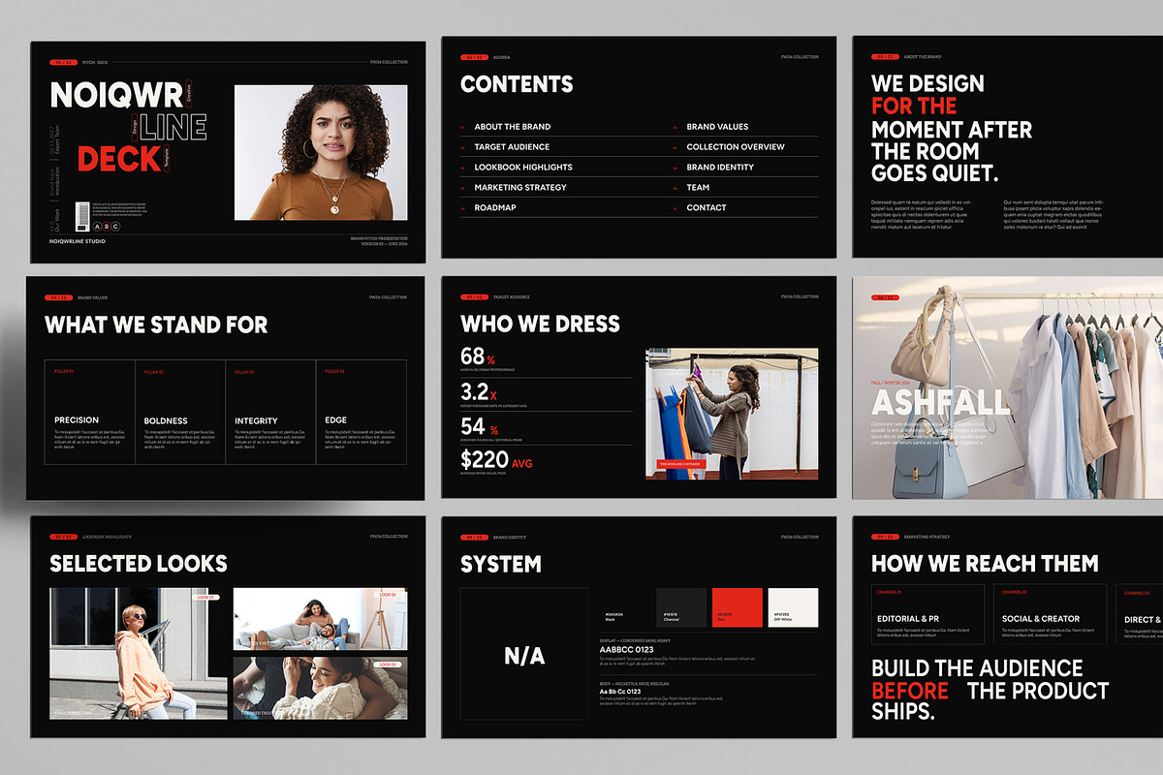Screen dimensions: 1163x775
Task: Click the red FOR THE headline line
Action: point(914,106)
